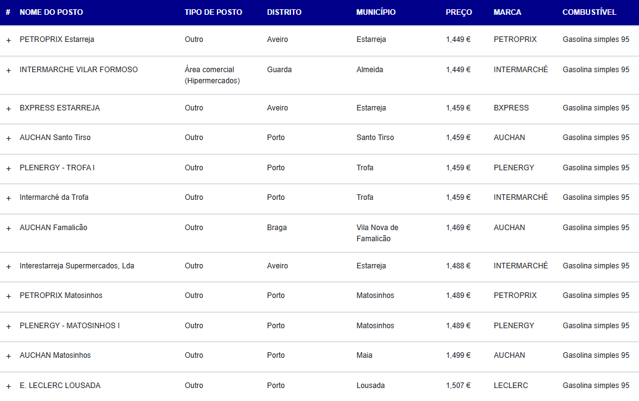Expand the AUCHAN Santo Tirso row
Viewport: 639px width, 401px height.
coord(8,138)
